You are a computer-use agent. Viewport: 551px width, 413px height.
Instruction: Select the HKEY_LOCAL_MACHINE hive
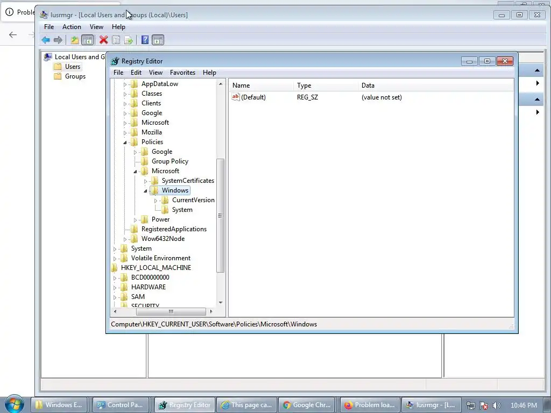tap(156, 268)
